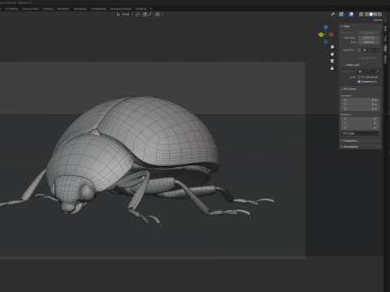
Task: Select the View sidebar tab
Action: (x=385, y=49)
